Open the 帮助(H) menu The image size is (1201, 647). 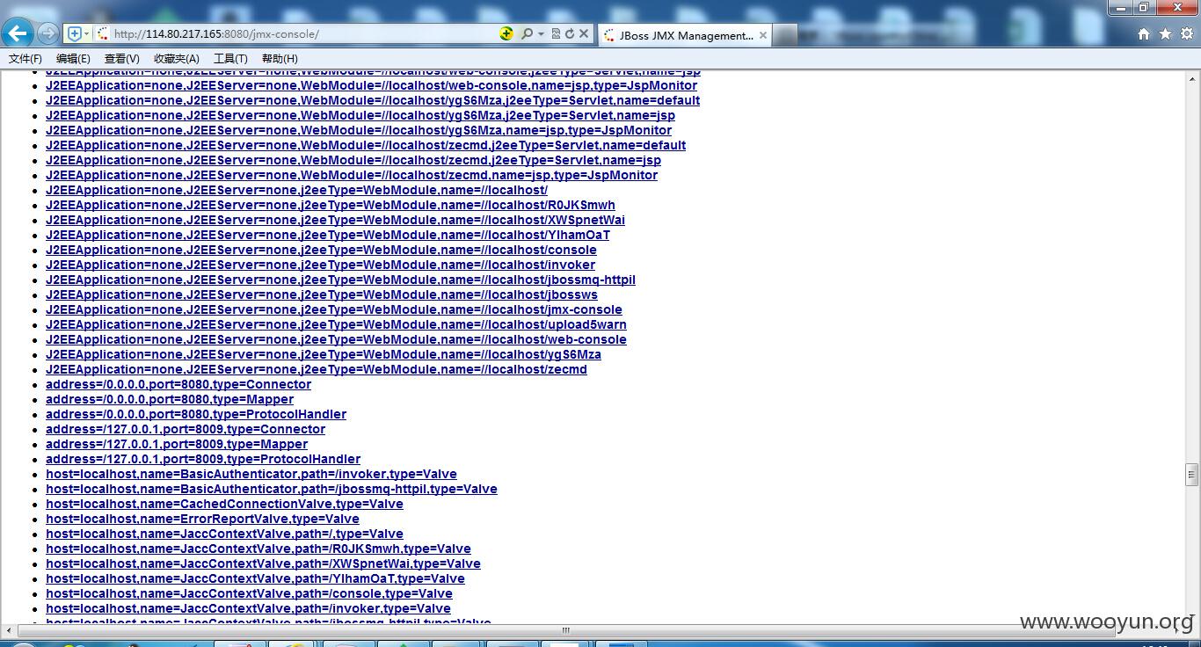coord(280,59)
